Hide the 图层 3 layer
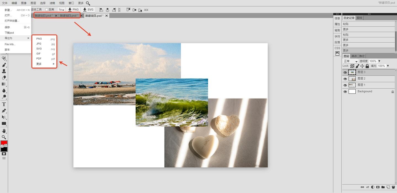 coord(345,72)
